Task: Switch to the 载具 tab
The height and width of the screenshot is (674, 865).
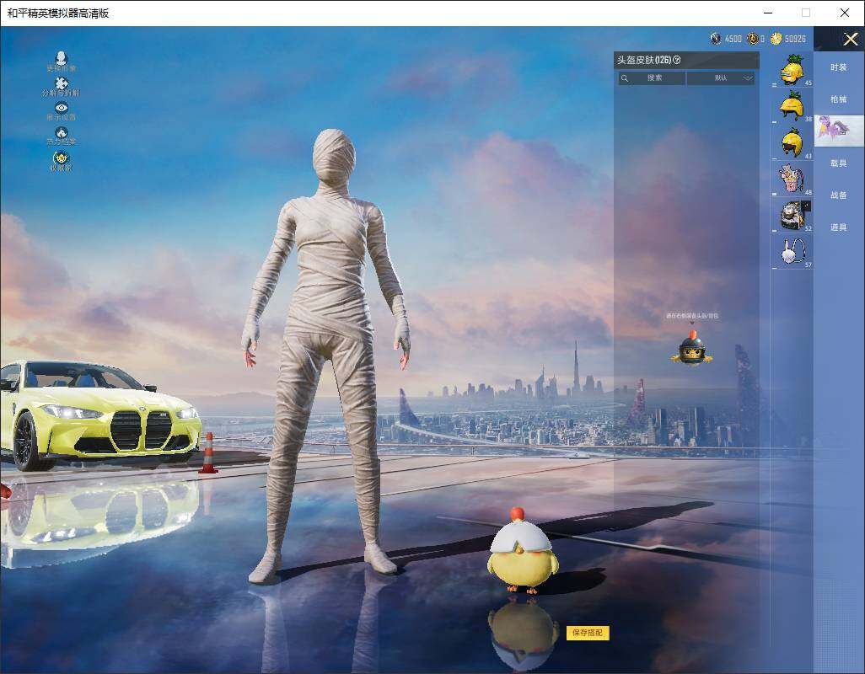Action: pos(839,163)
